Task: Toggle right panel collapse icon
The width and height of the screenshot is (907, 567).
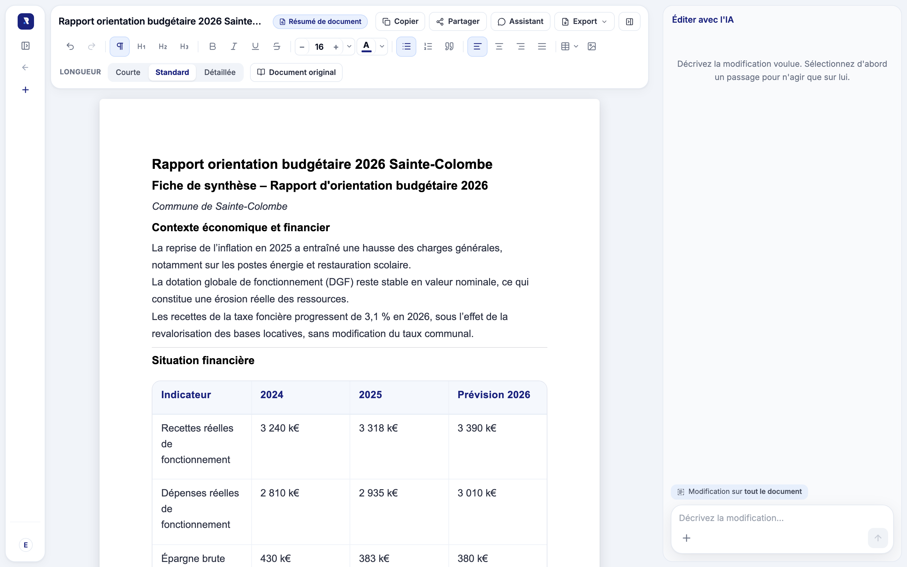Action: tap(629, 21)
